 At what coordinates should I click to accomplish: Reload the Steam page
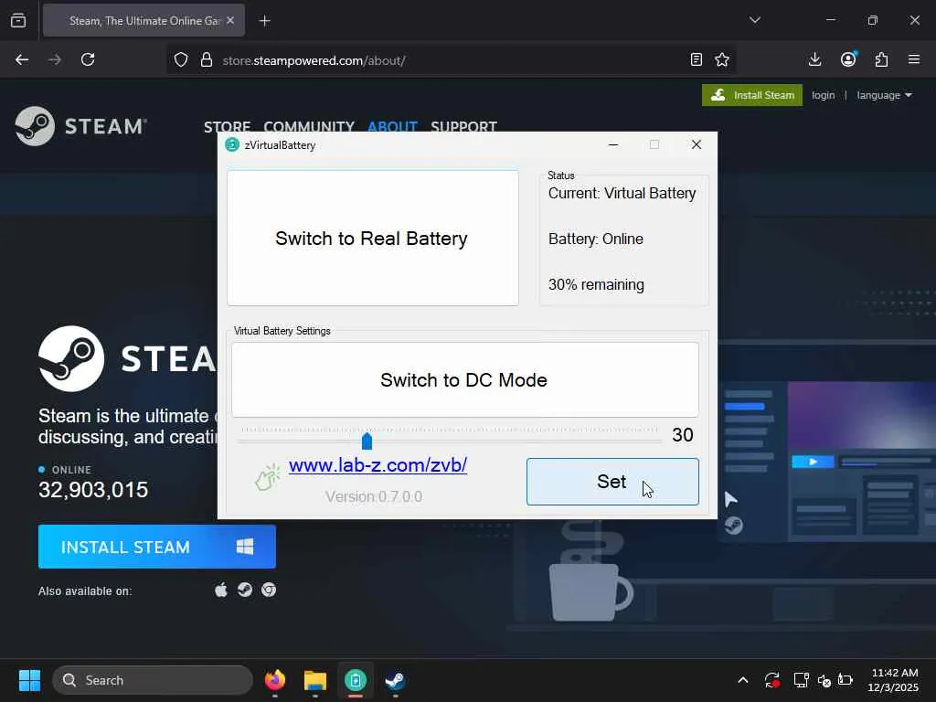[88, 59]
